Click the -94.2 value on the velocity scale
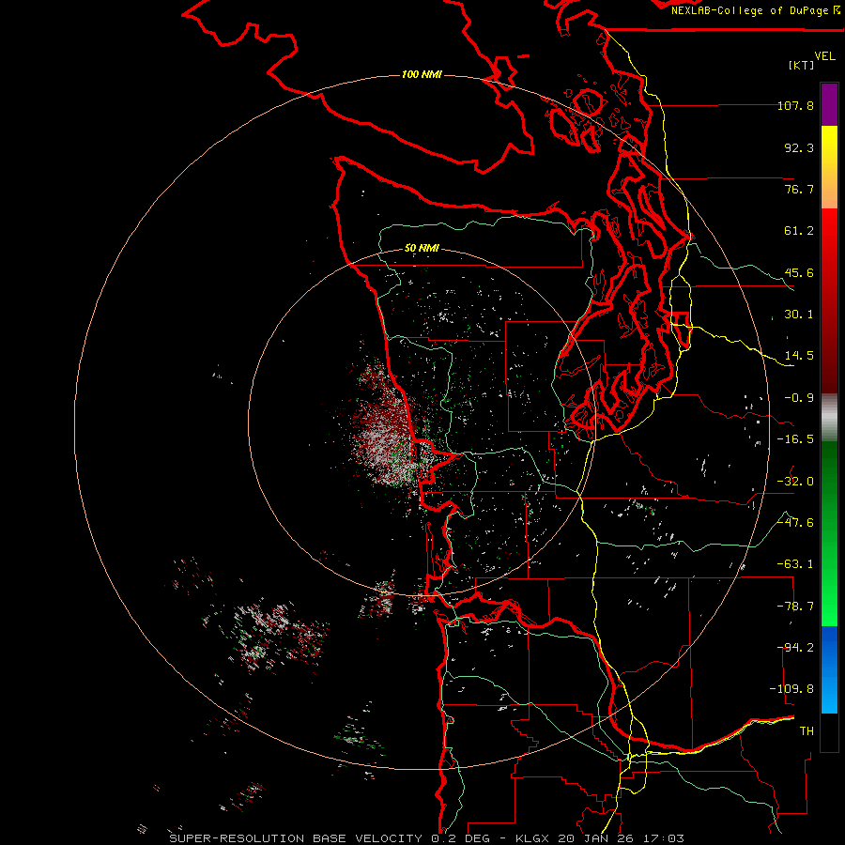The width and height of the screenshot is (845, 845). [x=795, y=648]
